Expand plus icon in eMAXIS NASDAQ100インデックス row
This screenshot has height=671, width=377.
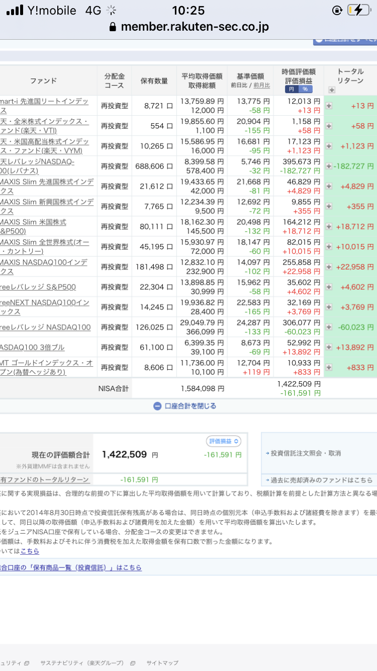tap(329, 267)
